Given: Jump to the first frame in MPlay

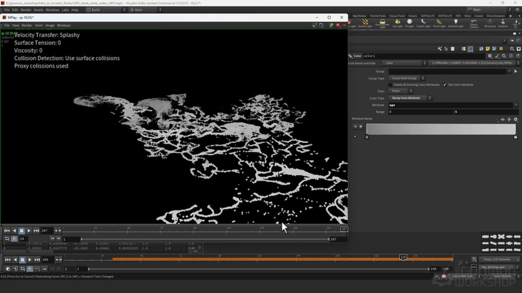Looking at the screenshot, I should click(x=6, y=230).
